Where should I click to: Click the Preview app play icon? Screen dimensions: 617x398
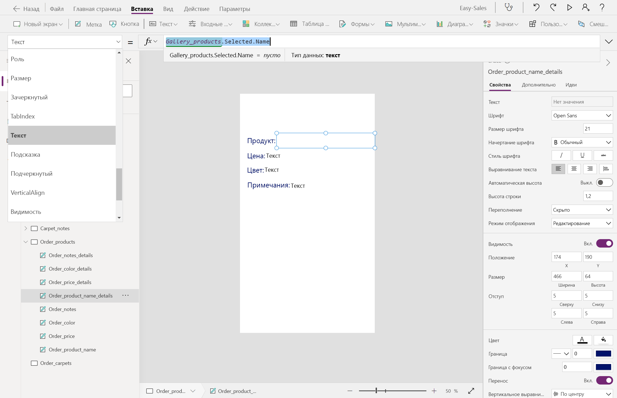pyautogui.click(x=569, y=8)
